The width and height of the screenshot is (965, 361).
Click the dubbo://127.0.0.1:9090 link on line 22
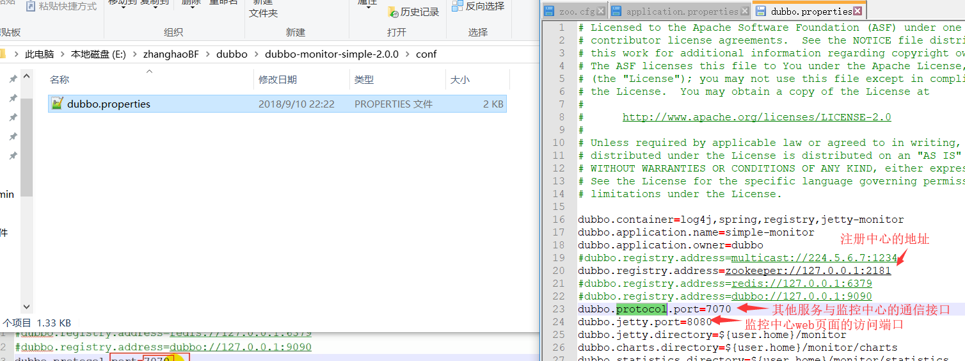point(801,296)
